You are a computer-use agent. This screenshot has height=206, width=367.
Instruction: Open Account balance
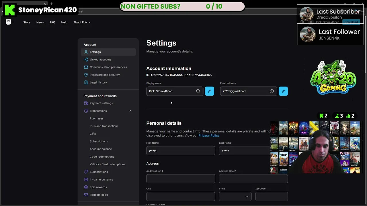point(101,149)
